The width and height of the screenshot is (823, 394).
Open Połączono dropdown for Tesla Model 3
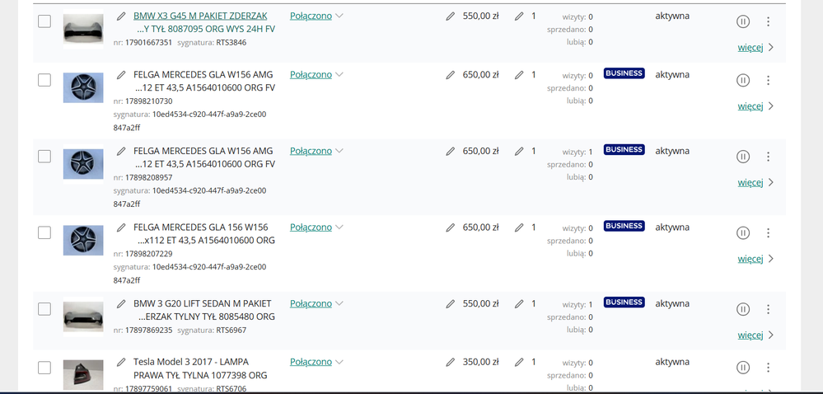[316, 362]
